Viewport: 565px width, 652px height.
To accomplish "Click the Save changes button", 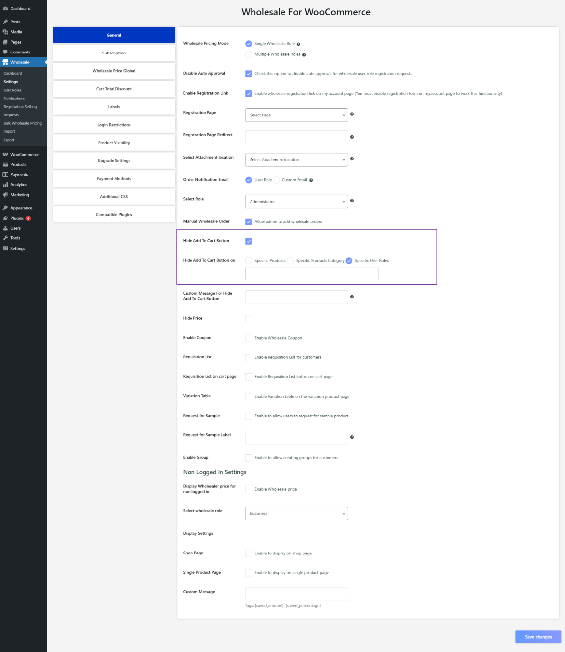I will point(538,637).
